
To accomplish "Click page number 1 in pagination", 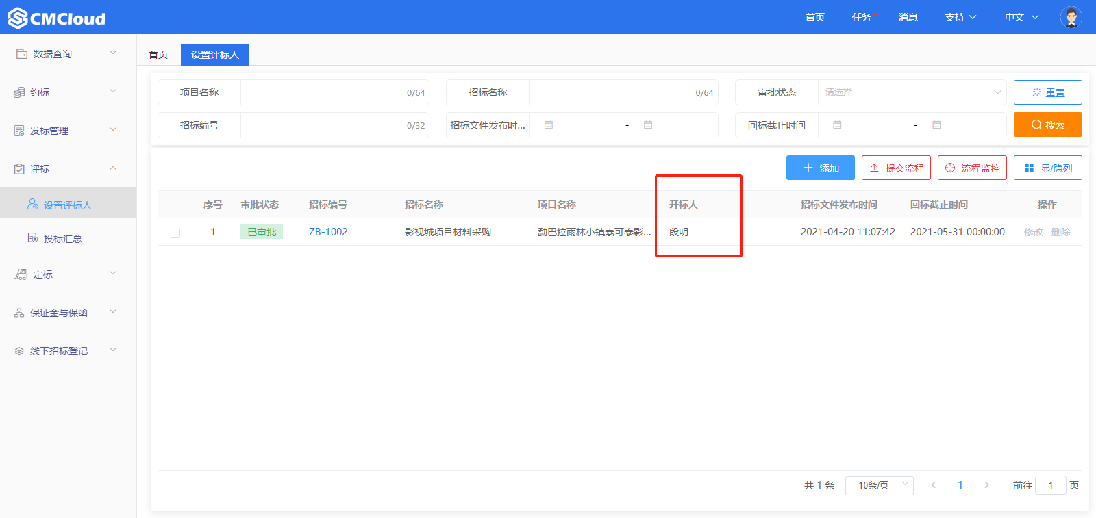I will [x=960, y=484].
